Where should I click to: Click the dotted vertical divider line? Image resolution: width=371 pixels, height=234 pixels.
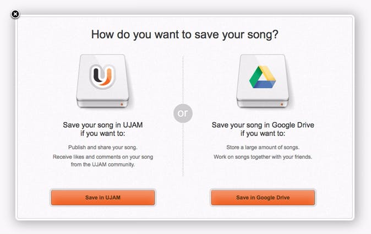(x=183, y=154)
